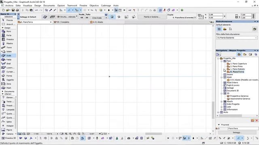
Task: Select the Area di selezione marquee tool
Action: 8,24
